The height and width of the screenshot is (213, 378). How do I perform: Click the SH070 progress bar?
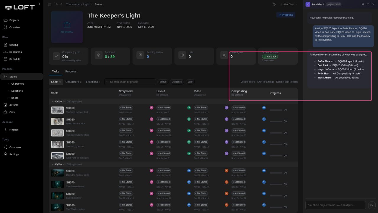coord(276,184)
